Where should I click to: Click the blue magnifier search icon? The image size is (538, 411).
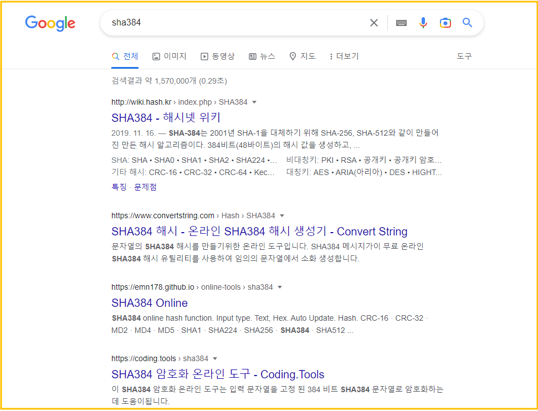point(467,23)
